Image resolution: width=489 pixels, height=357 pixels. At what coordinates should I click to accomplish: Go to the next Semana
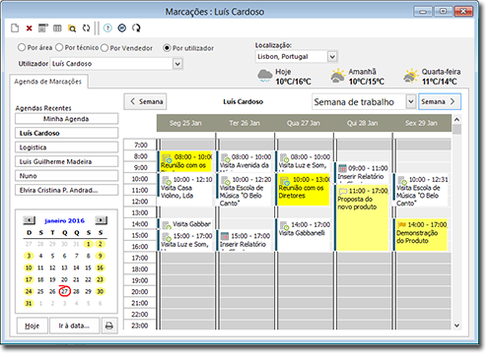point(440,101)
